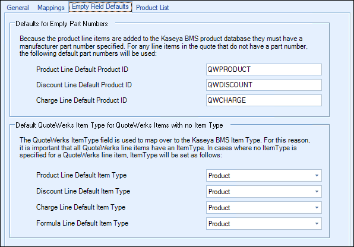Focus the QWDISCOUNT input field

pyautogui.click(x=264, y=85)
